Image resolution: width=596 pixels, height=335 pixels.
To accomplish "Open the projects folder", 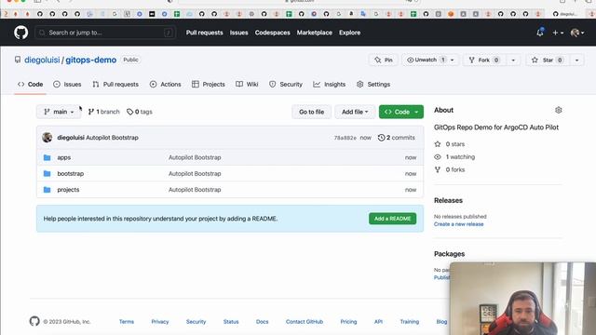I will coord(68,190).
